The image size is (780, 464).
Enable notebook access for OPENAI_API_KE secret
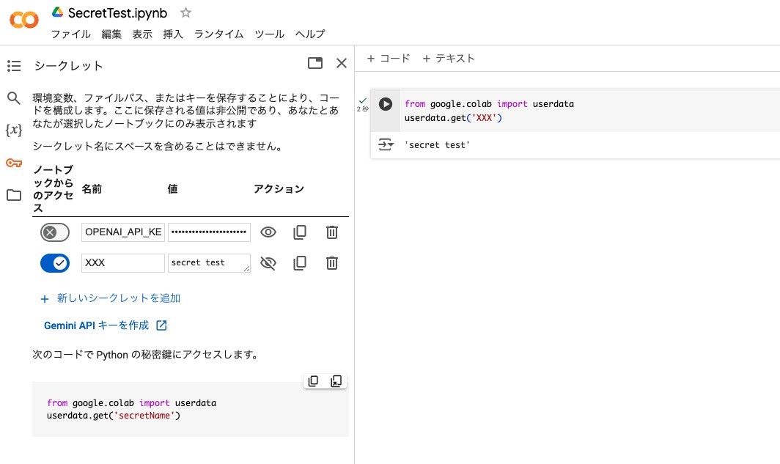[55, 232]
